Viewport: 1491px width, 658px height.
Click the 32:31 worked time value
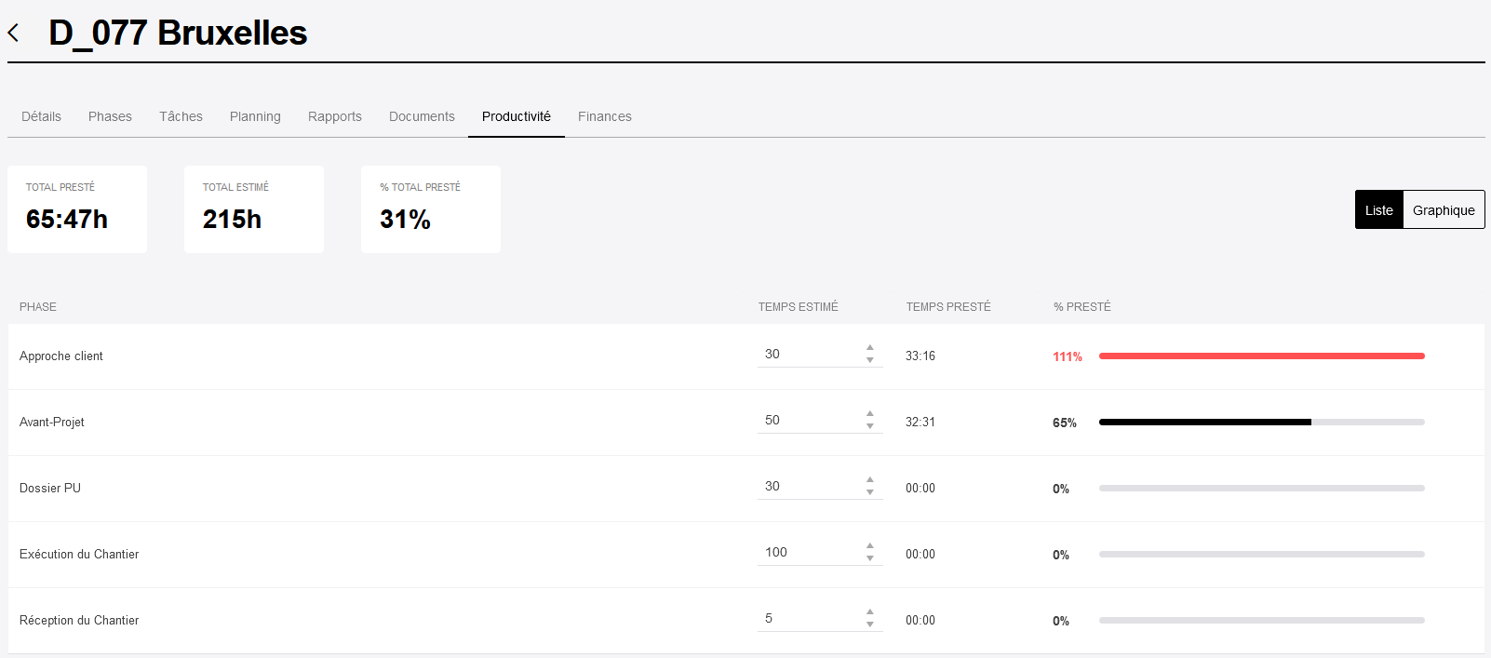pyautogui.click(x=920, y=422)
